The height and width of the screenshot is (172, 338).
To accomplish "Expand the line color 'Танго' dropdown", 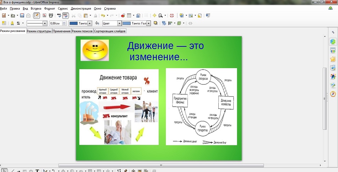I will [x=89, y=23].
